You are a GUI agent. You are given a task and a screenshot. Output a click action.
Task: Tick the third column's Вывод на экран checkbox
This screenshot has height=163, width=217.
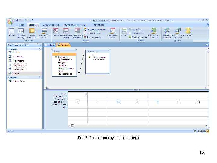coord(118,102)
